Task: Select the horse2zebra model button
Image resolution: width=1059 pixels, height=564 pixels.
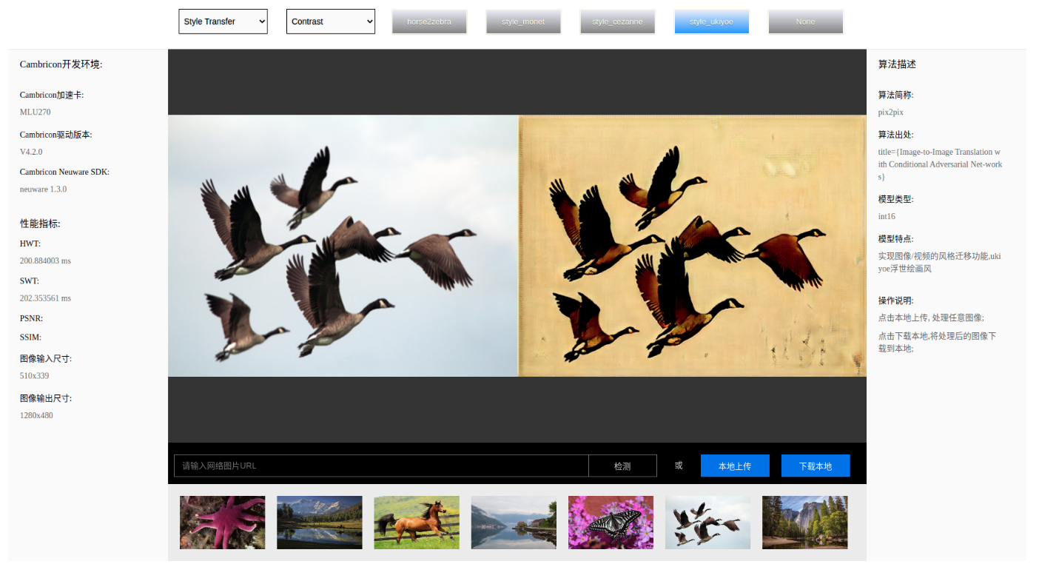Action: 429,21
